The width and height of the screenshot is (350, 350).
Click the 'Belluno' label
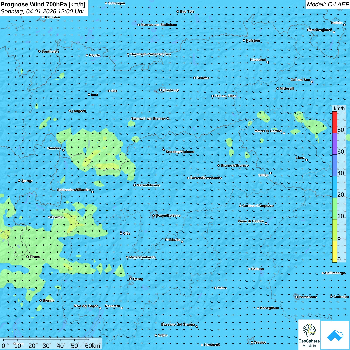tap(257, 269)
